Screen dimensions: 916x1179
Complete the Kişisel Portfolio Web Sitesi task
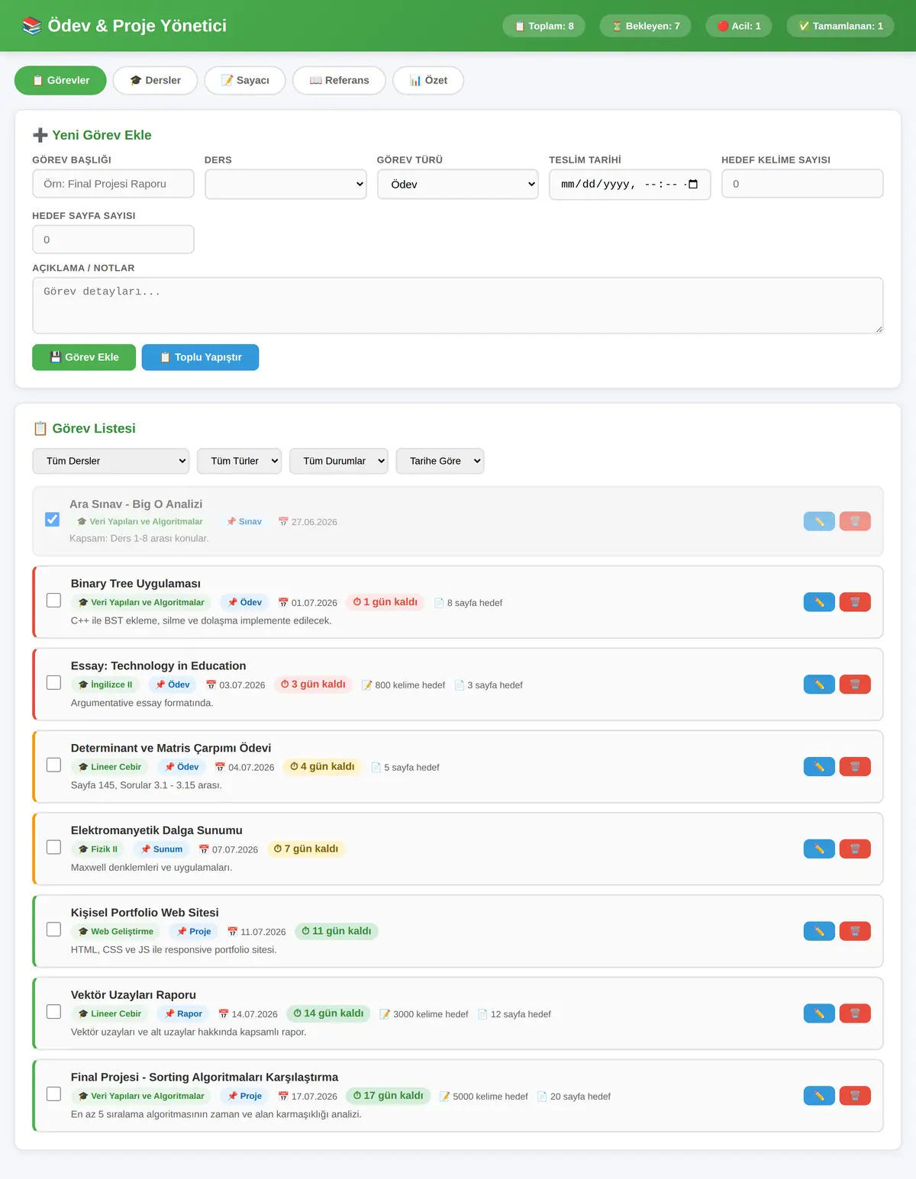[53, 929]
